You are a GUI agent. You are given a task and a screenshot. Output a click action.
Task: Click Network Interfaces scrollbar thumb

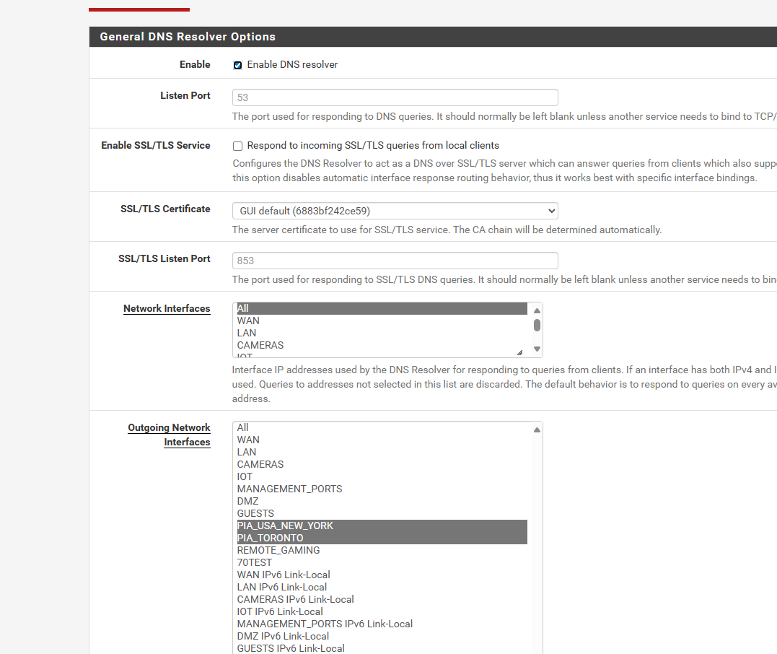pos(537,326)
